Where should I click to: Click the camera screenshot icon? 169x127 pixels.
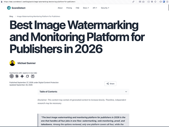pyautogui.click(x=143, y=2)
